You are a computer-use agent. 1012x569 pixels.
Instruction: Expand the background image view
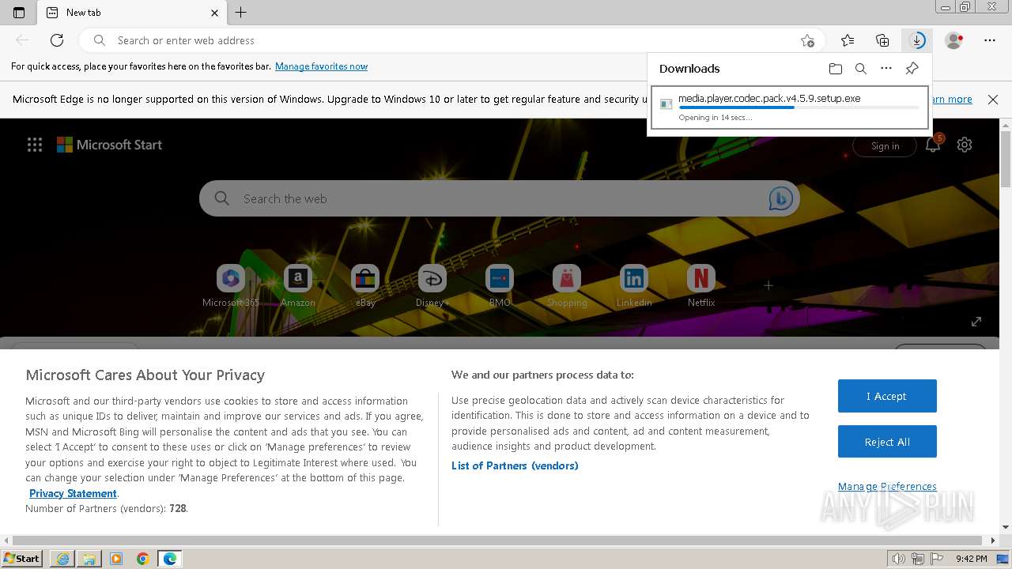[976, 322]
